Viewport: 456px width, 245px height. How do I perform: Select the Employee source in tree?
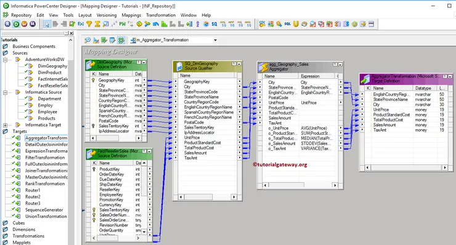pyautogui.click(x=47, y=112)
